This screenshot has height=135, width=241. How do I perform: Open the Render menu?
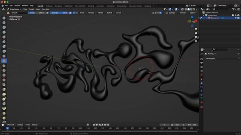[x=17, y=6]
